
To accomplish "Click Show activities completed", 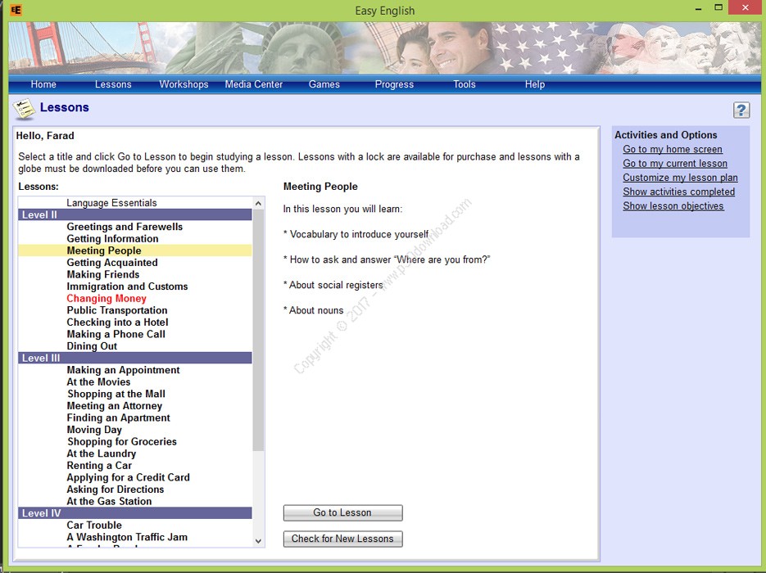I will click(x=679, y=191).
